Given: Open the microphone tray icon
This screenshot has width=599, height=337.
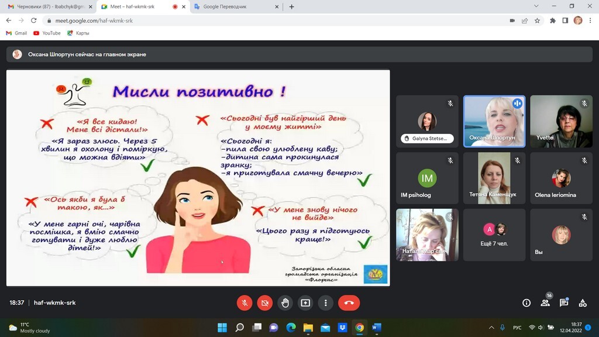Looking at the screenshot, I should click(502, 328).
